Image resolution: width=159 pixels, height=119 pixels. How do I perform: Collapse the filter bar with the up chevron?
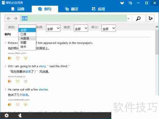click(x=157, y=27)
